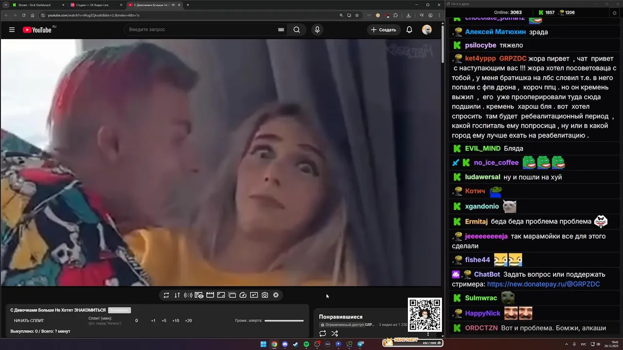Mute audio on the YouTube tab
This screenshot has height=350, width=623.
(173, 5)
